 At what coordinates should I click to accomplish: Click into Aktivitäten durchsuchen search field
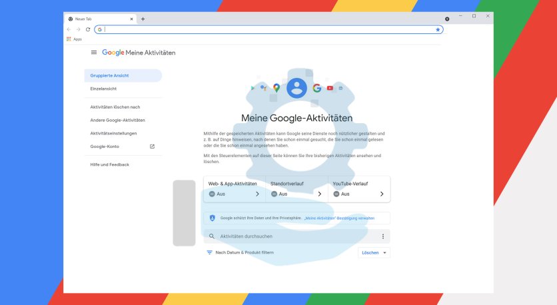click(x=296, y=236)
